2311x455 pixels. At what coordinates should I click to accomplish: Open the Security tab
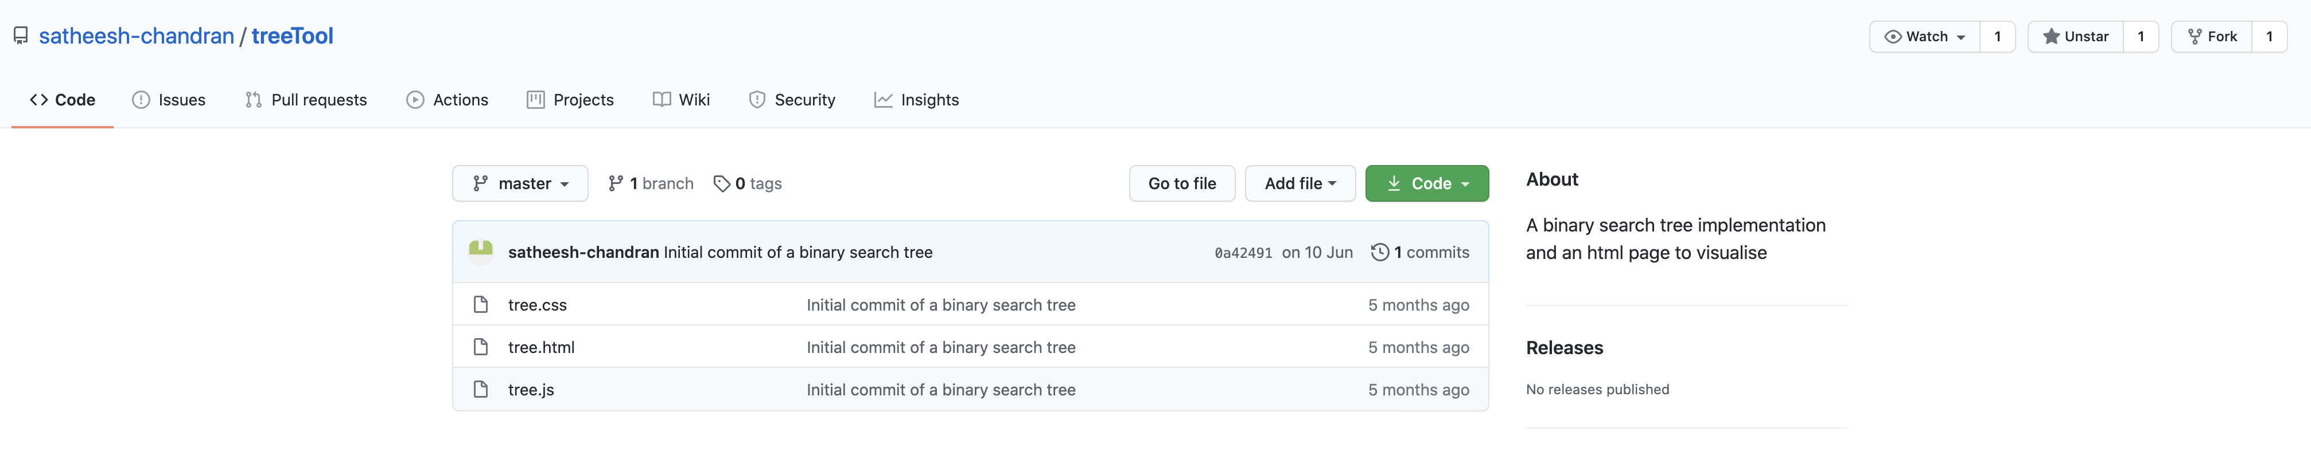792,99
